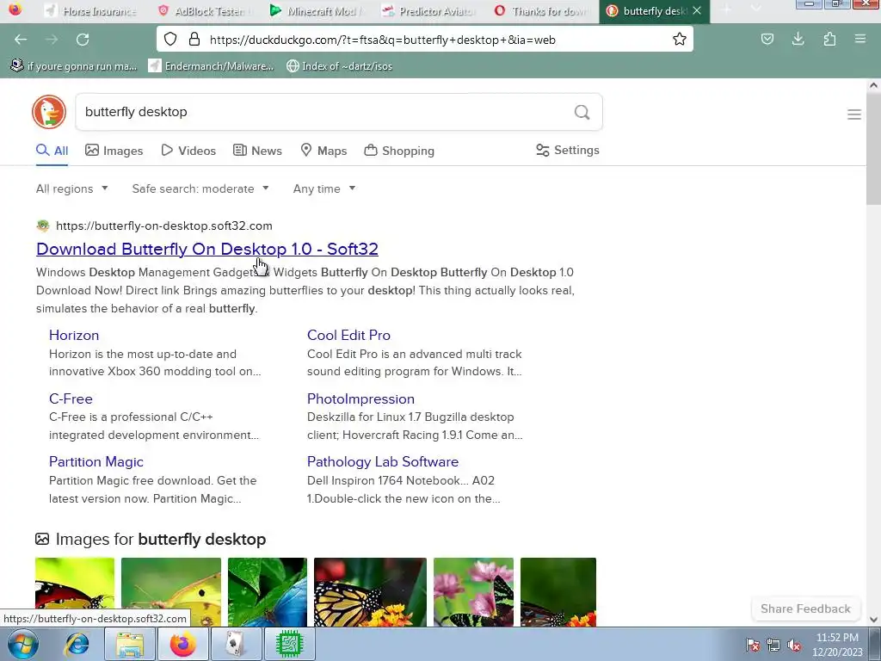This screenshot has height=661, width=881.
Task: Open the monarch butterfly image thumbnail
Action: coord(370,592)
